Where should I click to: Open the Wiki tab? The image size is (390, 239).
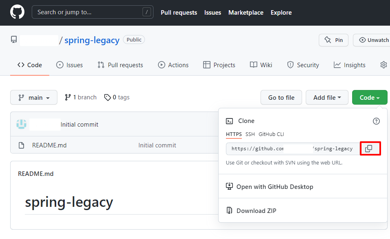(261, 65)
